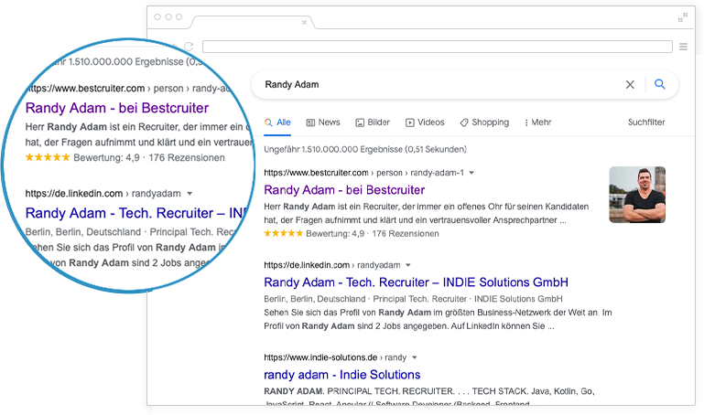Click the https://www.bestcruiter.com URL text in the results

coord(316,173)
